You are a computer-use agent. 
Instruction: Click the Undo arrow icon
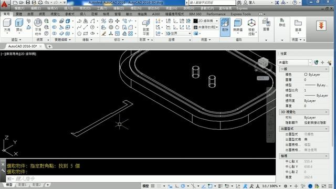47,3
